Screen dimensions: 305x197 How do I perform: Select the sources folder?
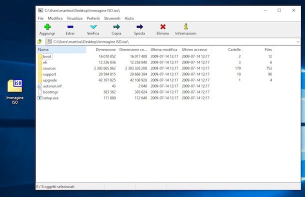(x=49, y=68)
